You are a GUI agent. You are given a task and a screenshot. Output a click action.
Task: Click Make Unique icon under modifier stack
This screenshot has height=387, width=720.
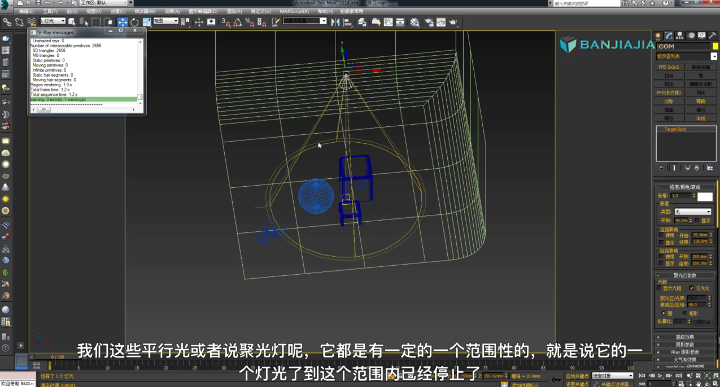coord(687,168)
